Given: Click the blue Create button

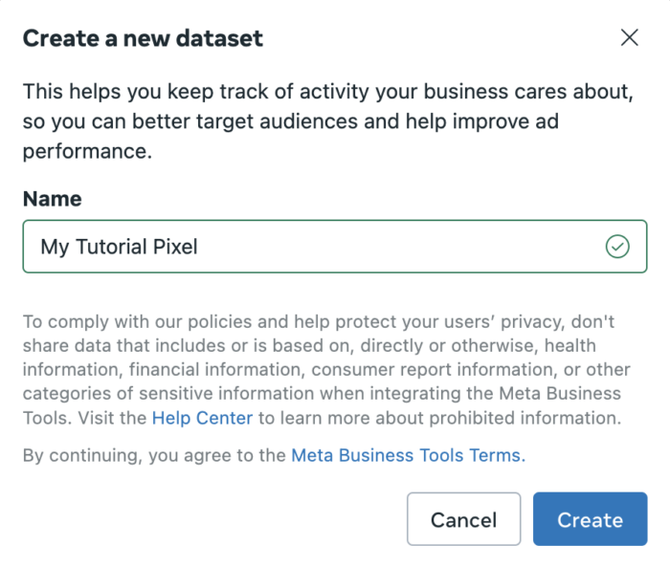Looking at the screenshot, I should [590, 519].
